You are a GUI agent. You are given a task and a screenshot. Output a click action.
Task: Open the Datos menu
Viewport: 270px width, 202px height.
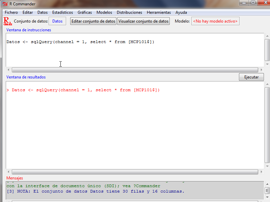pos(43,12)
